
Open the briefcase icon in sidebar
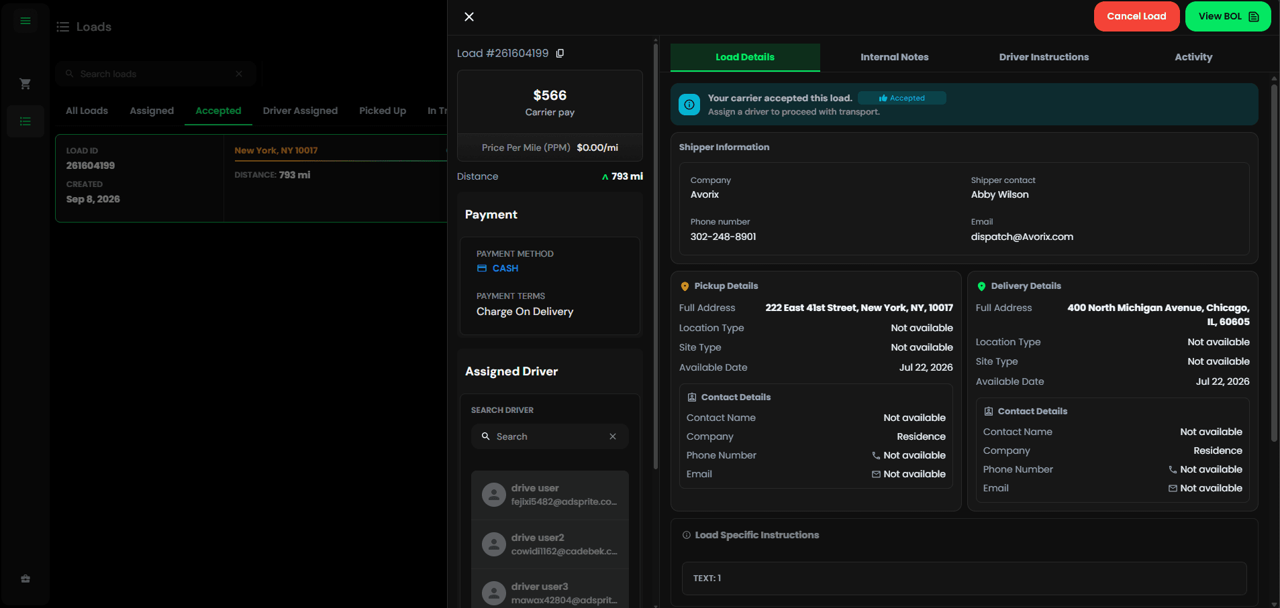26,579
